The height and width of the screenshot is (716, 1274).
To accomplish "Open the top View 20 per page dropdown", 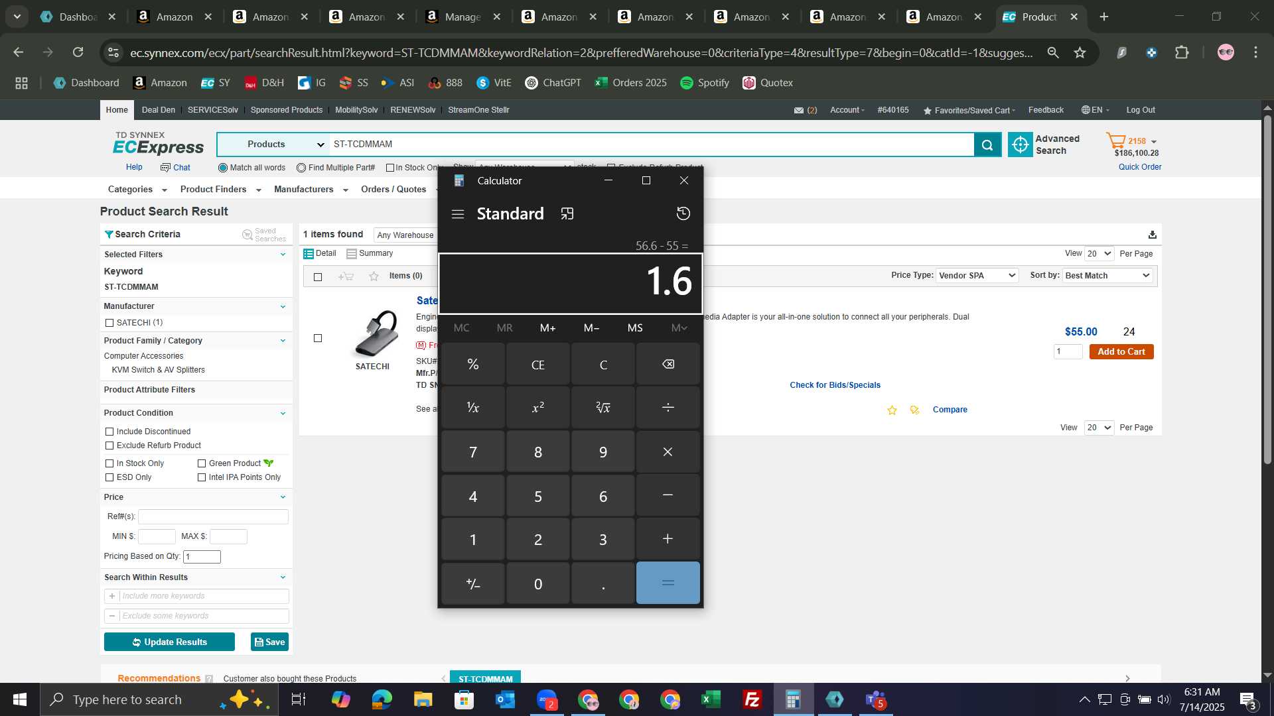I will [1099, 254].
